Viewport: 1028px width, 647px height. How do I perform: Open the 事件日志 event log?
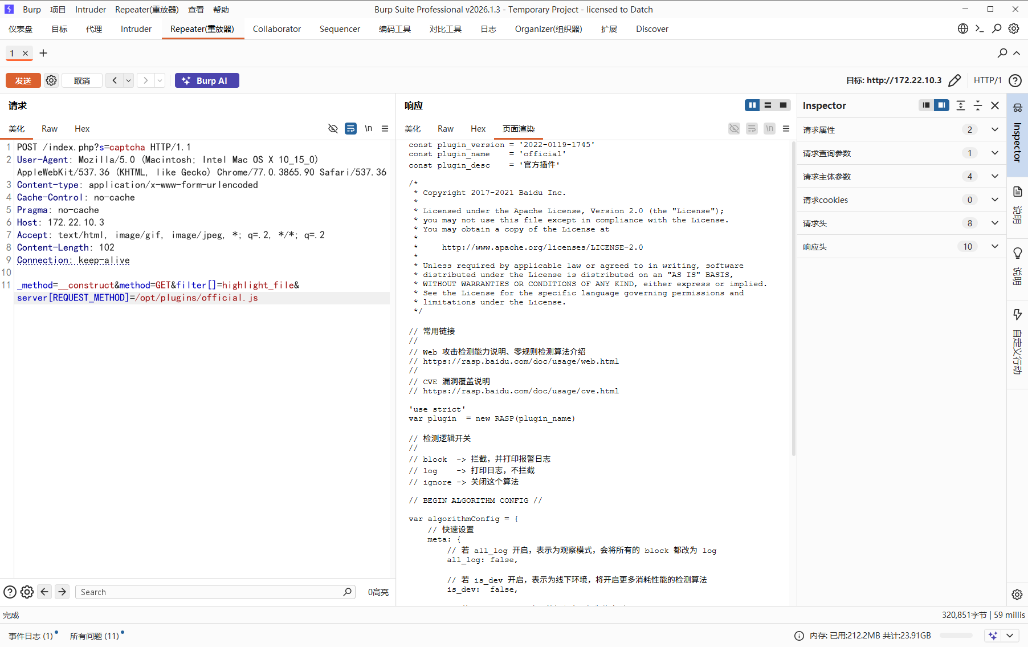click(31, 636)
